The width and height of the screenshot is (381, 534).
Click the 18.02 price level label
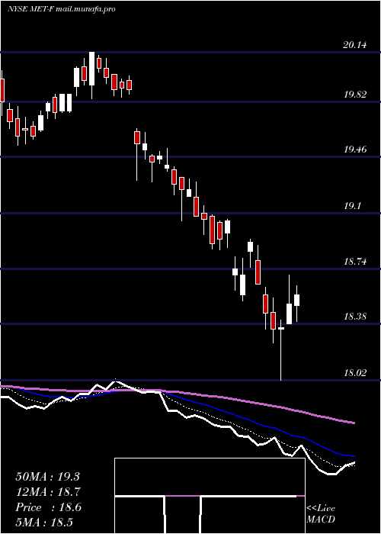pyautogui.click(x=355, y=372)
